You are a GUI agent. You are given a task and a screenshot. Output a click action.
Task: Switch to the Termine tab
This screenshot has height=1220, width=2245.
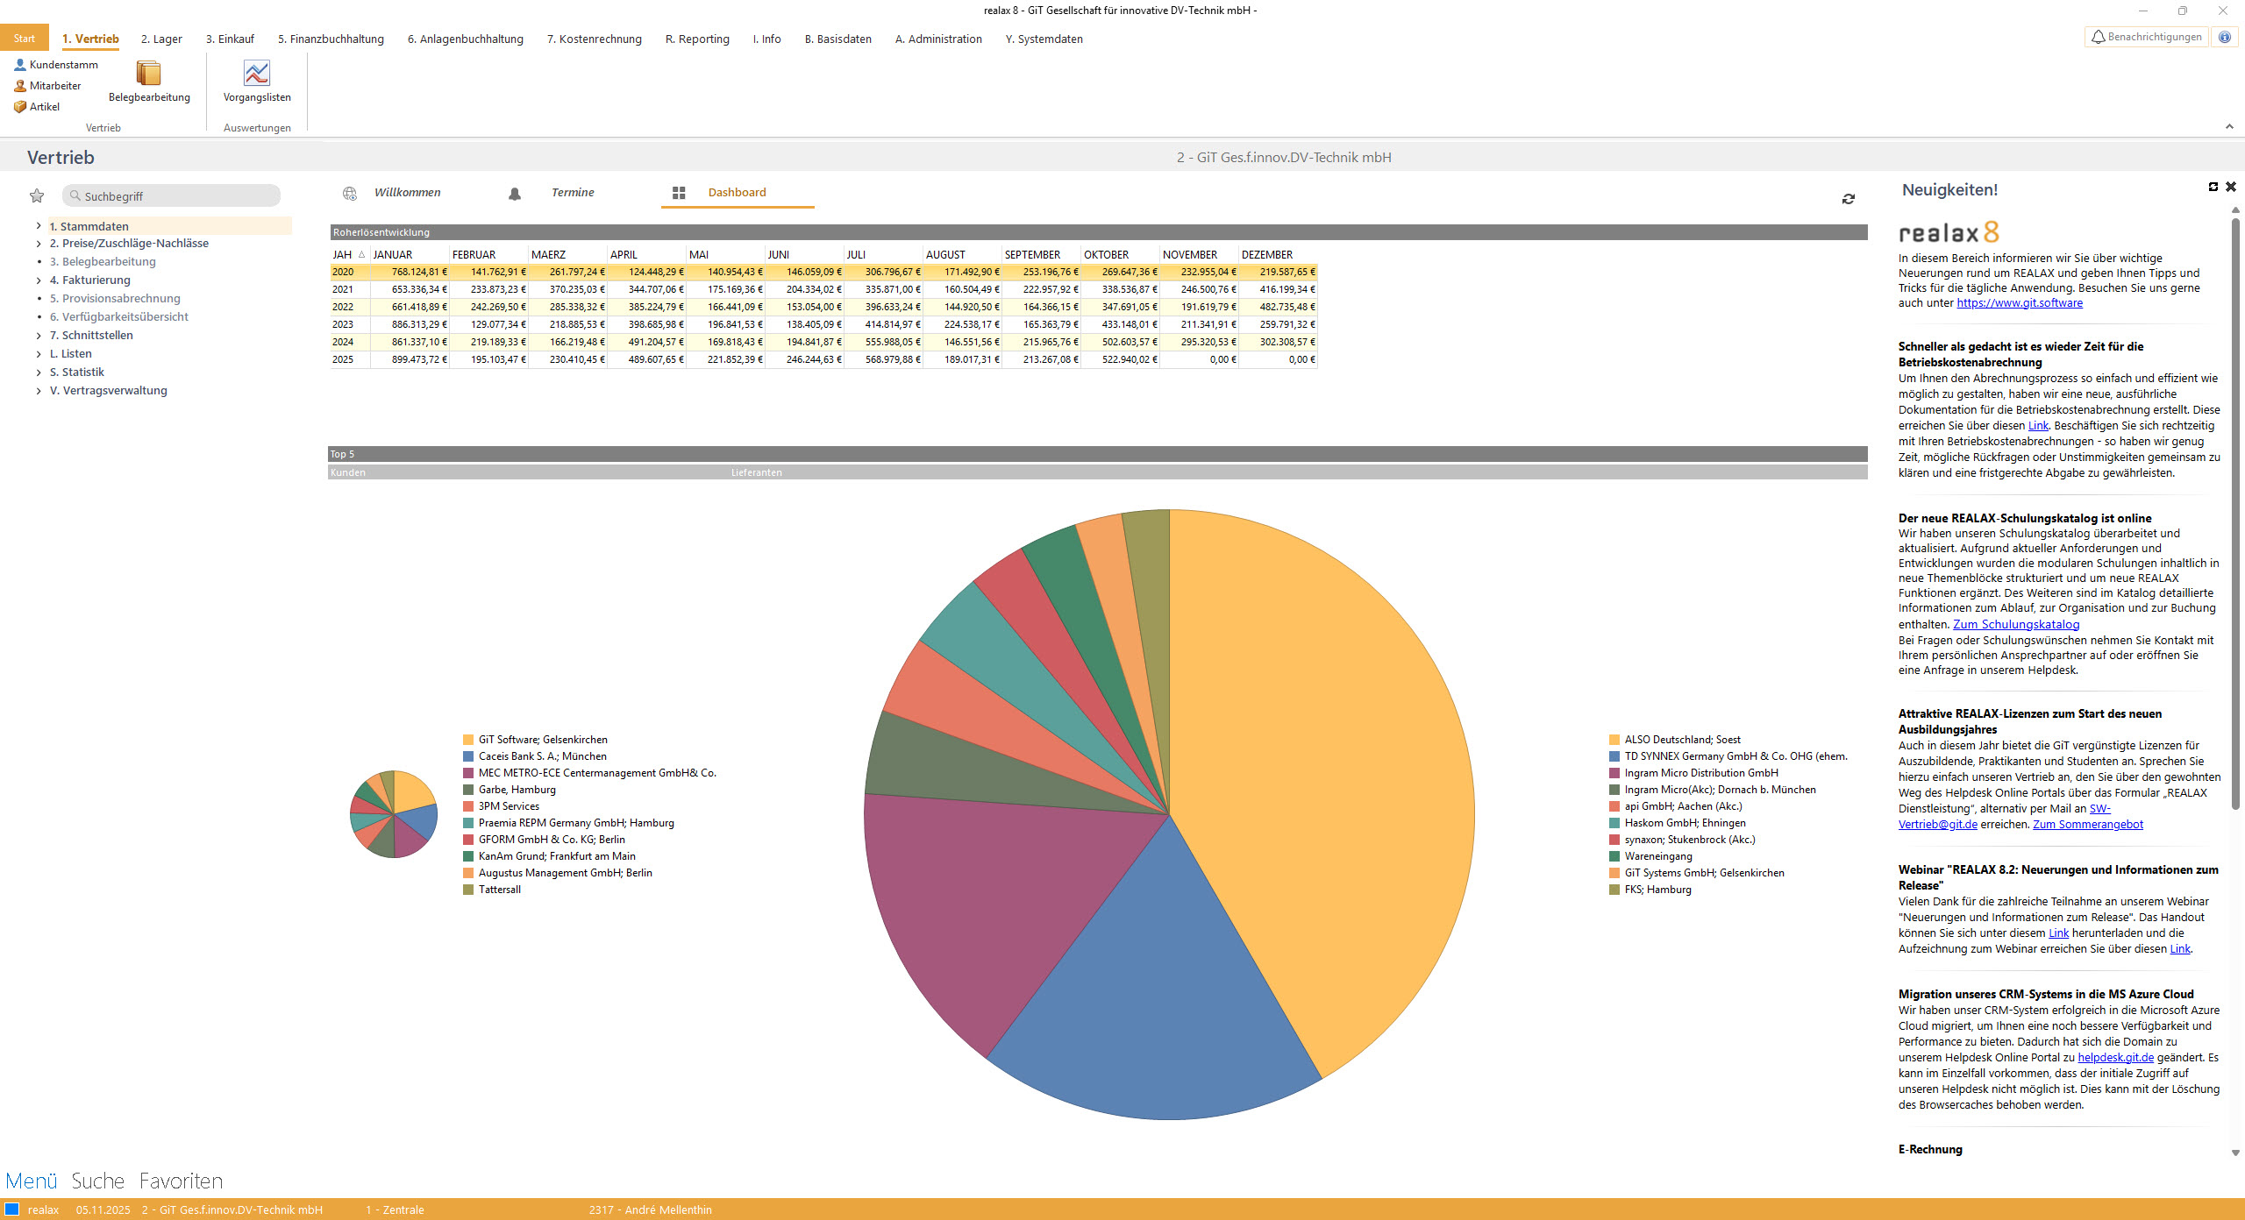click(572, 193)
